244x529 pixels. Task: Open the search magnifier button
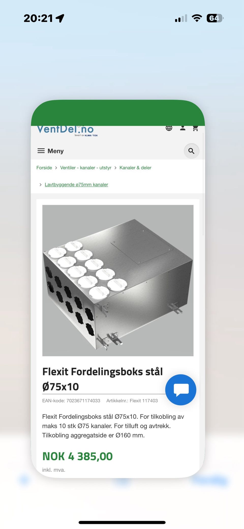[x=191, y=151]
